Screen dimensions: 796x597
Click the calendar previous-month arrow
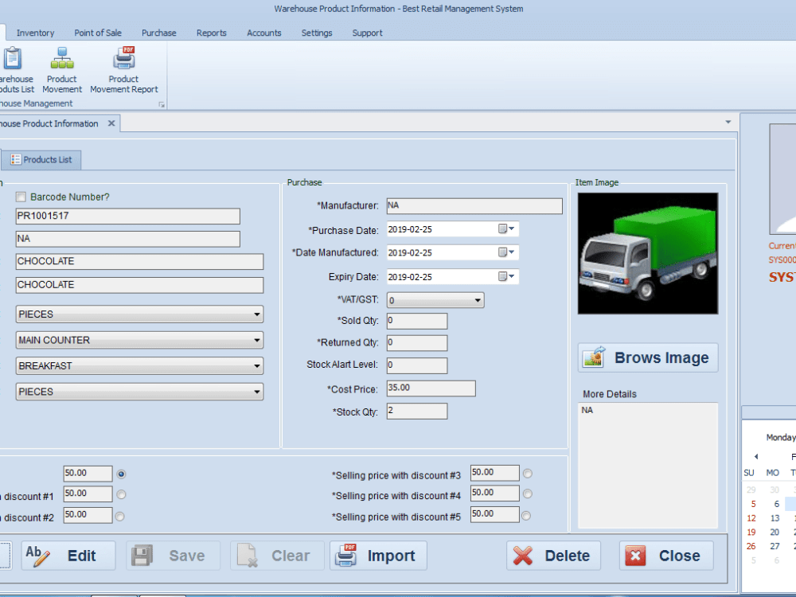click(x=755, y=456)
